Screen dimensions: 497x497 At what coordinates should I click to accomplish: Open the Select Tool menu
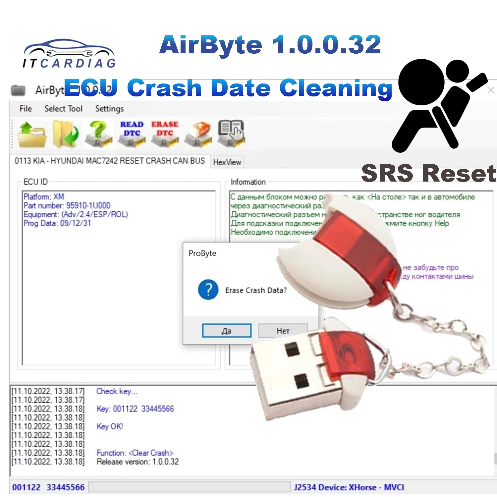click(63, 109)
